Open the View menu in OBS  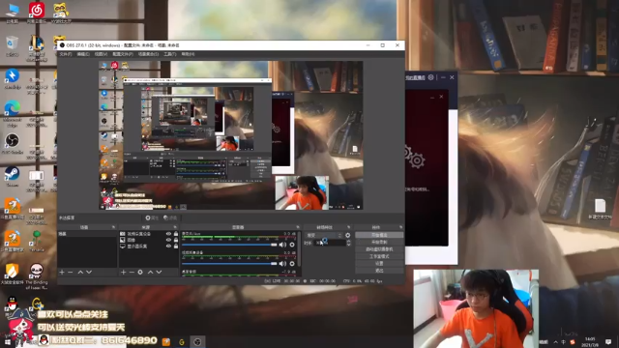101,54
